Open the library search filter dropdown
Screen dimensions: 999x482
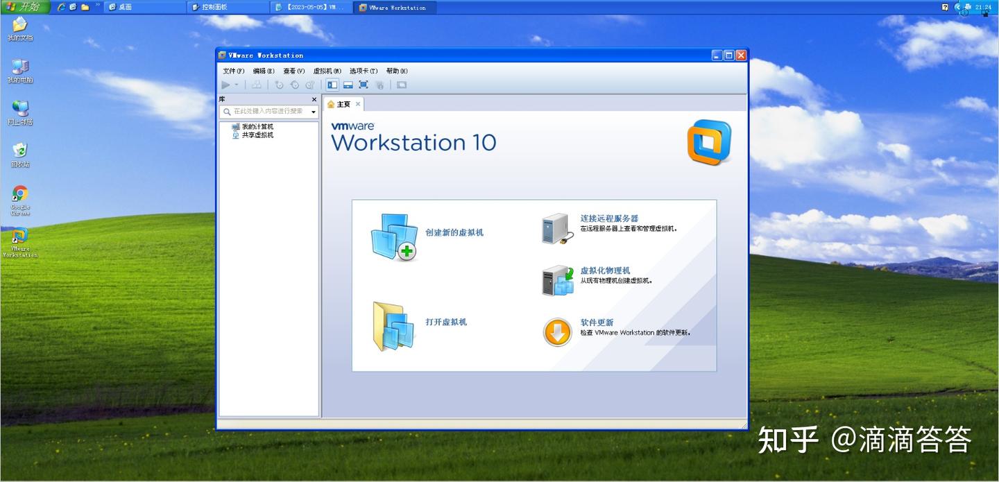coord(313,111)
